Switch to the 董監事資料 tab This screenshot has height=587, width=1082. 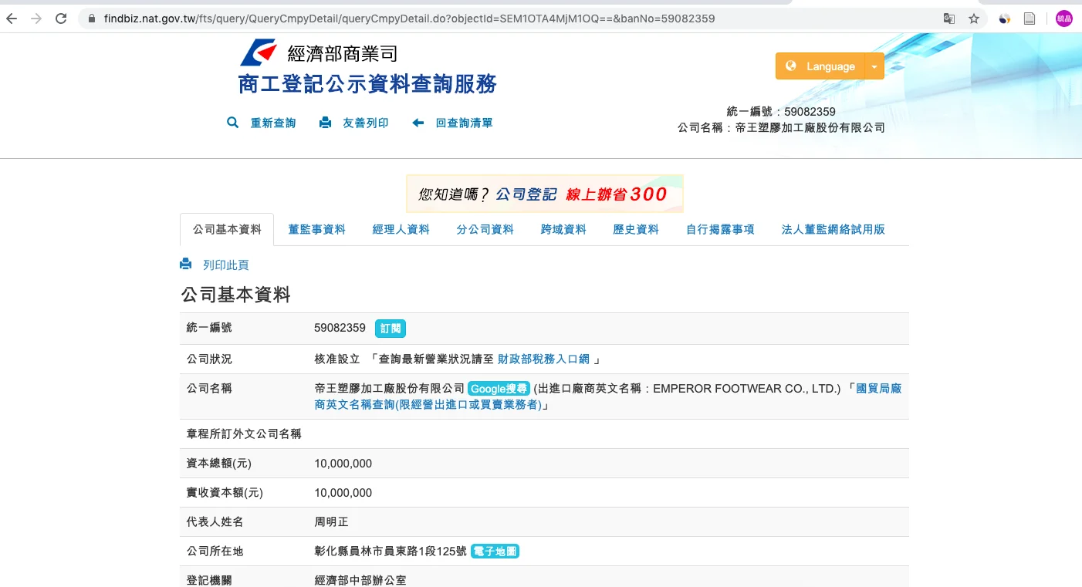(316, 229)
